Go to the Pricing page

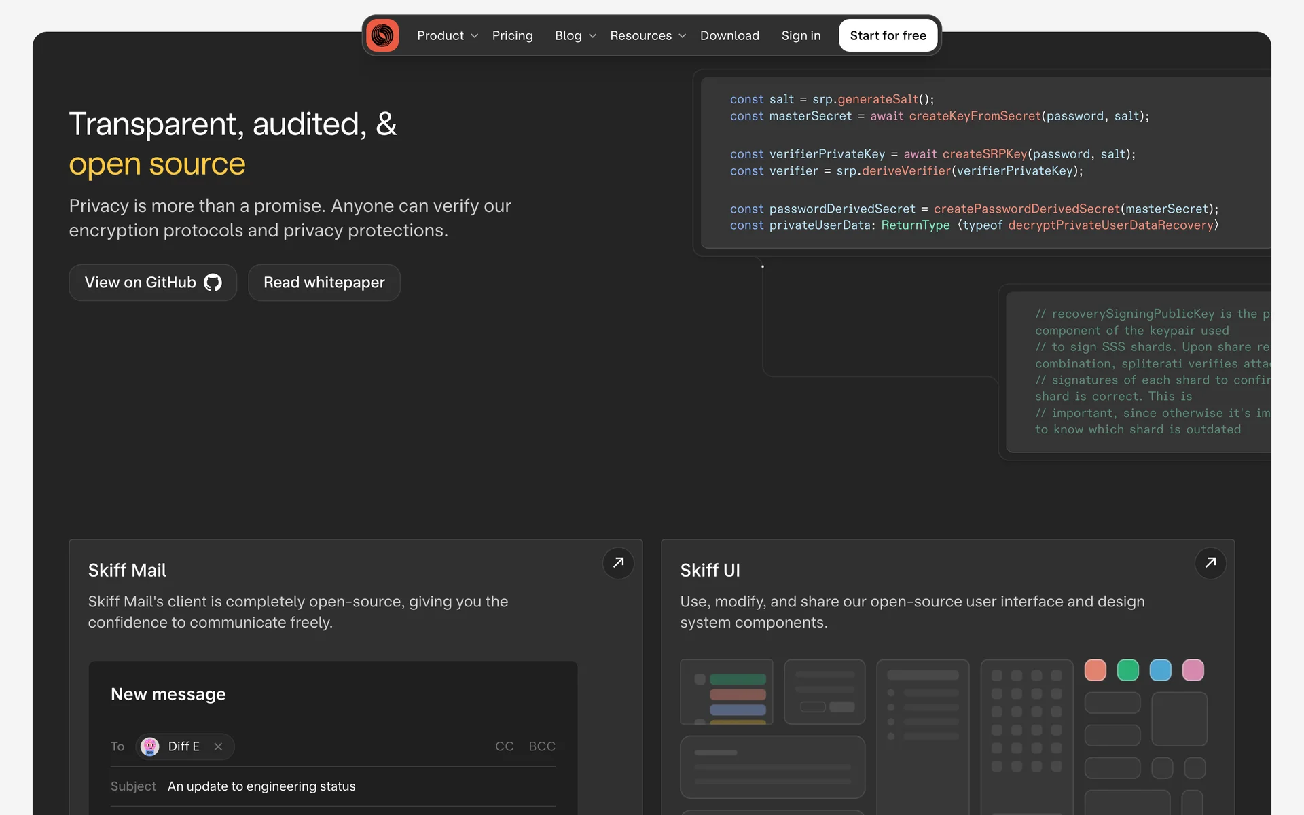(512, 35)
